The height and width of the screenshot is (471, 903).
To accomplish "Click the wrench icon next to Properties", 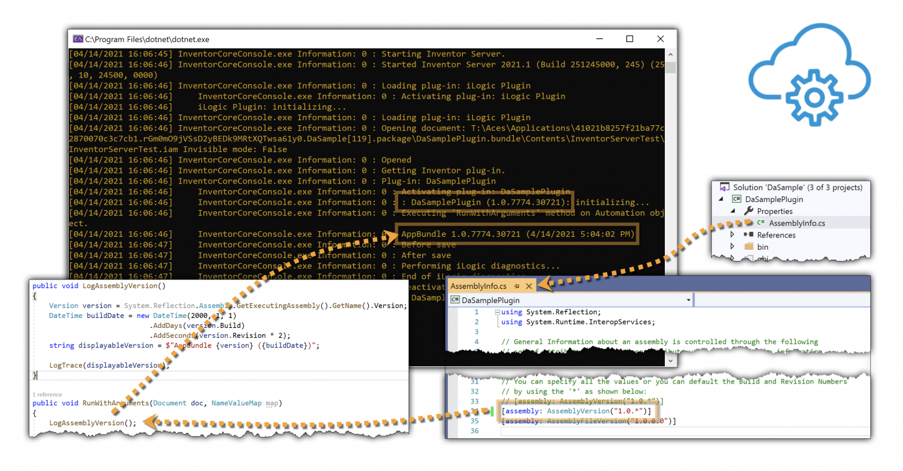I will [x=749, y=211].
